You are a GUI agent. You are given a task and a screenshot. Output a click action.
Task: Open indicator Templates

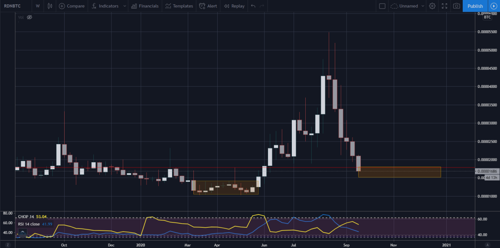coord(179,6)
